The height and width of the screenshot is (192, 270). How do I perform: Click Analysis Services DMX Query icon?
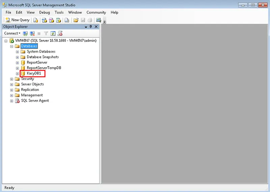pos(51,20)
